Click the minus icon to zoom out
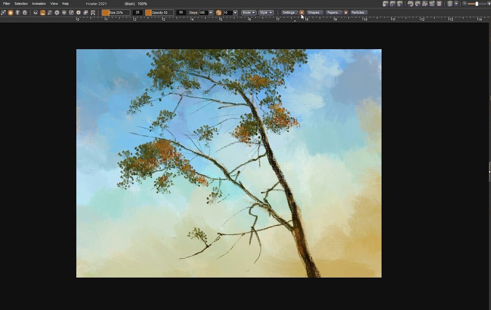The height and width of the screenshot is (310, 491). pos(465,4)
